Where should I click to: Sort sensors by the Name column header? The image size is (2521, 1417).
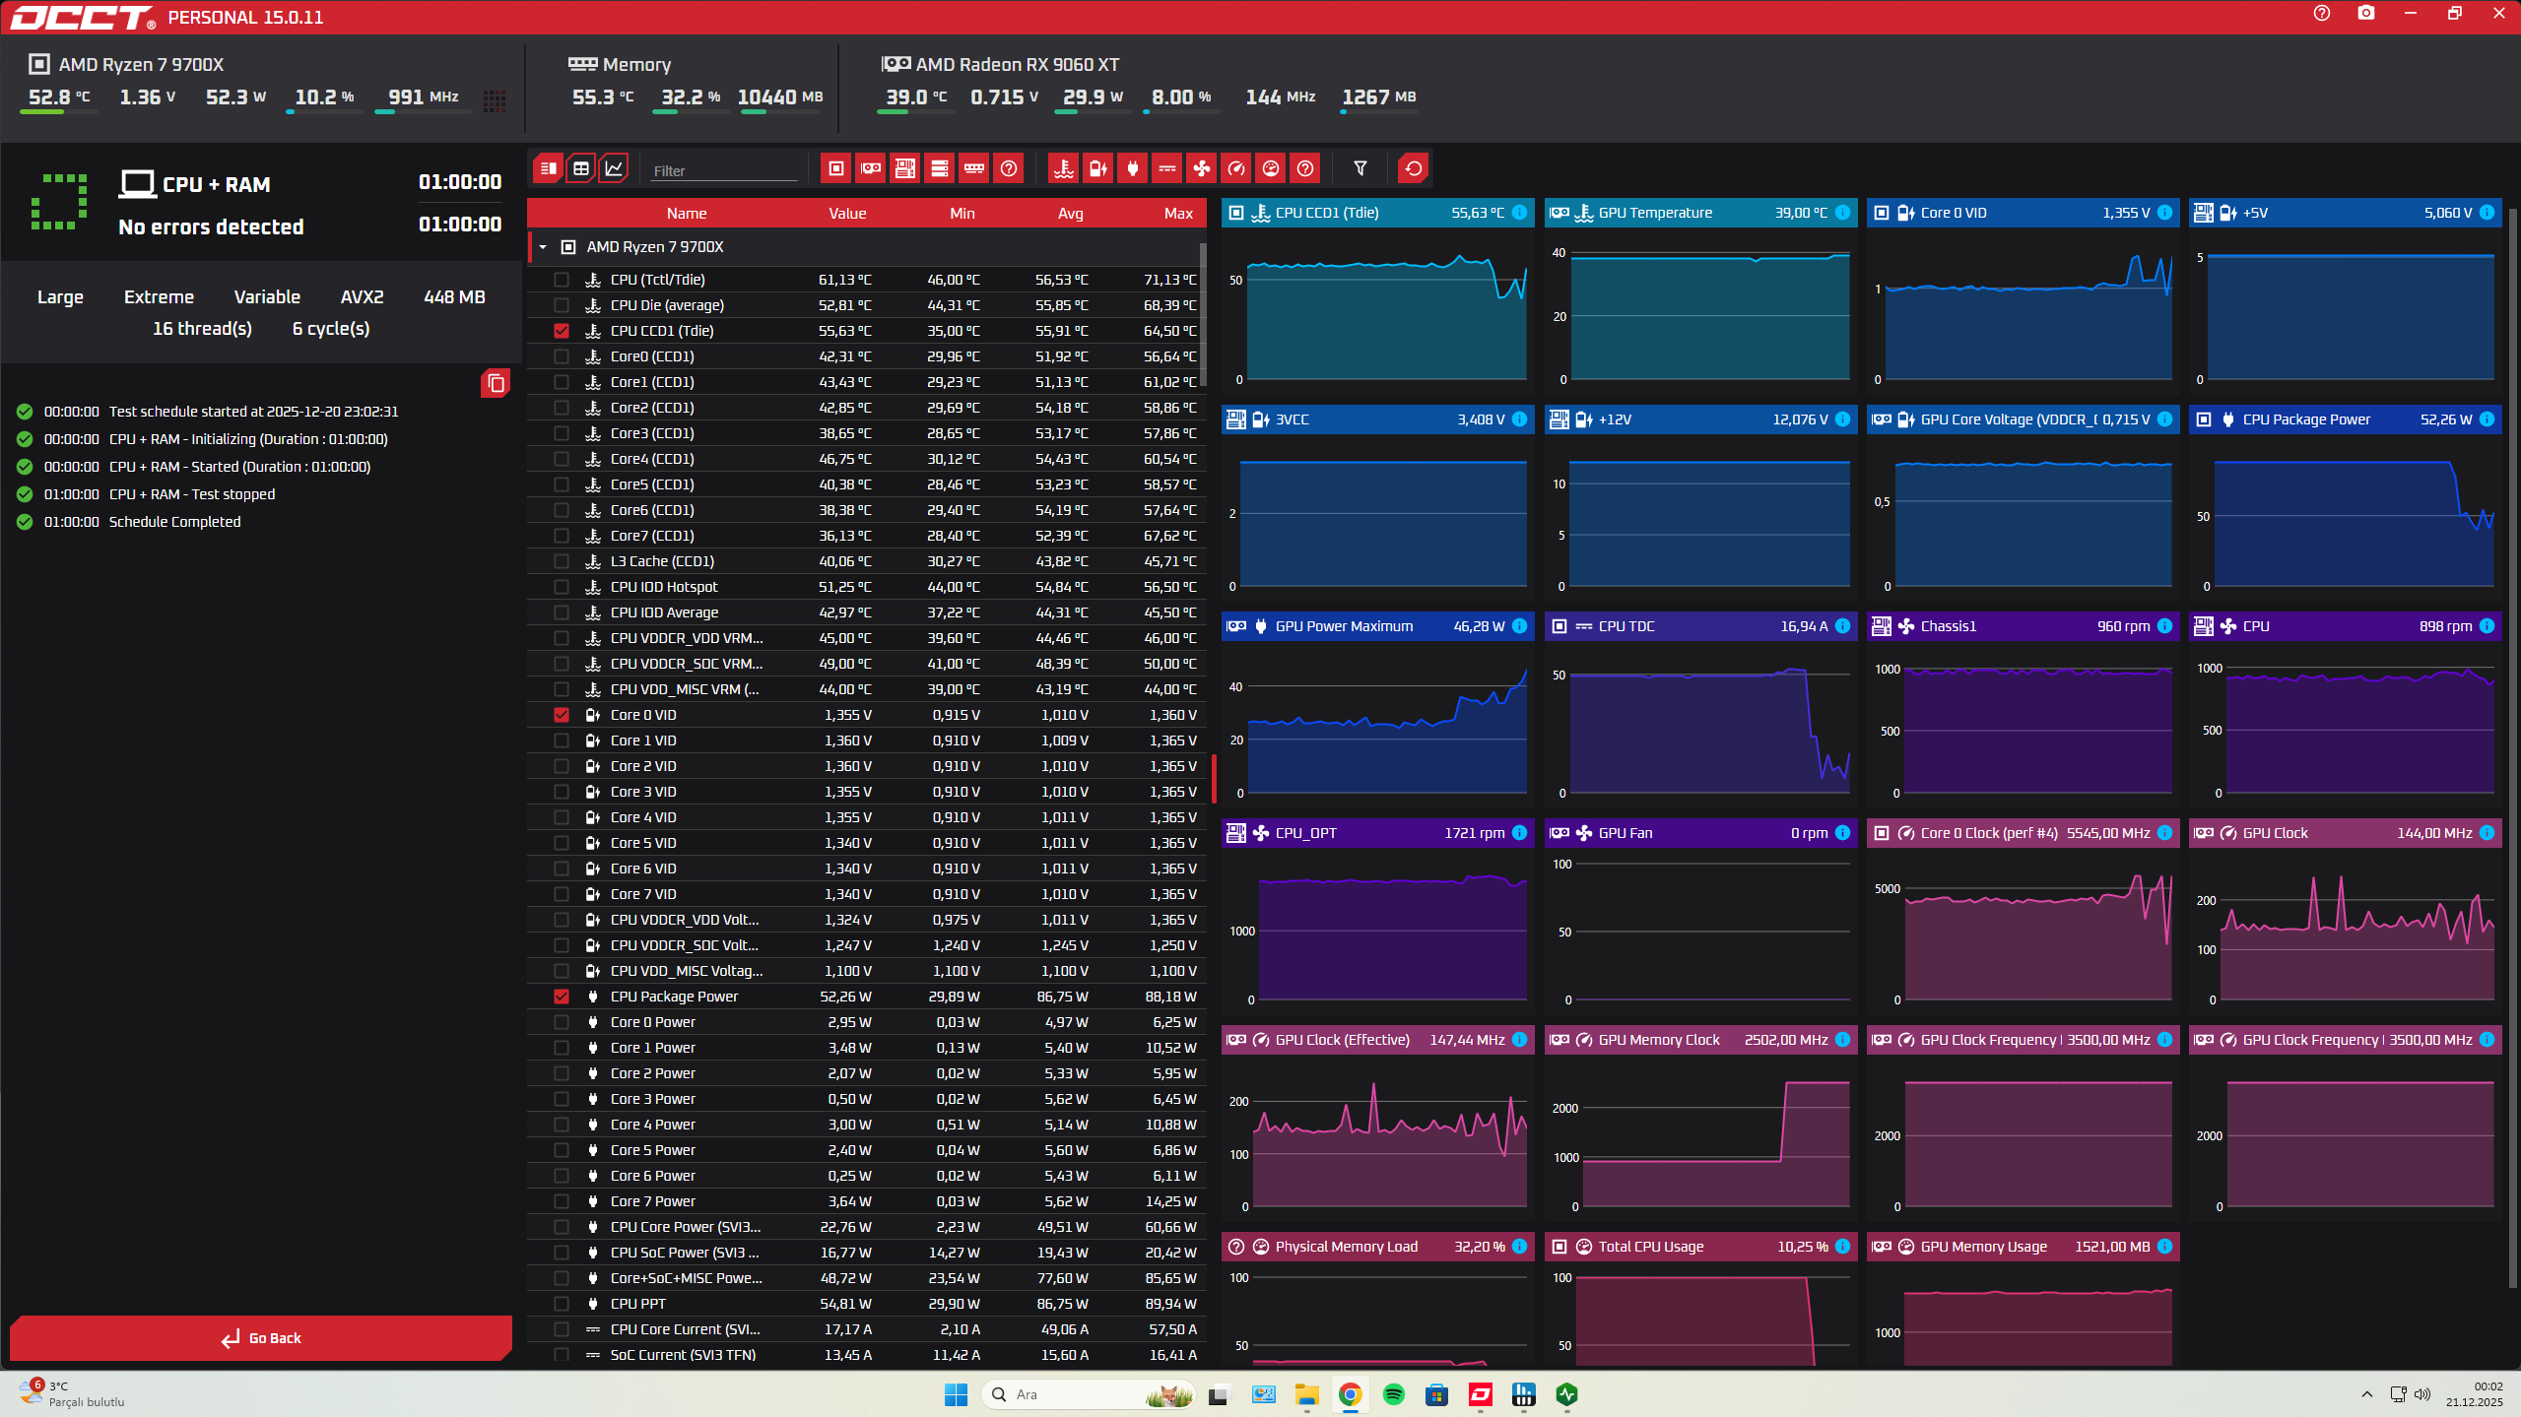click(x=687, y=214)
